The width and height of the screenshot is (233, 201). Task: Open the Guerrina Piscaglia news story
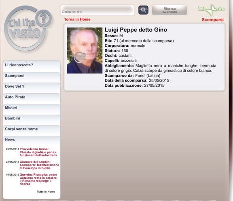(x=38, y=179)
